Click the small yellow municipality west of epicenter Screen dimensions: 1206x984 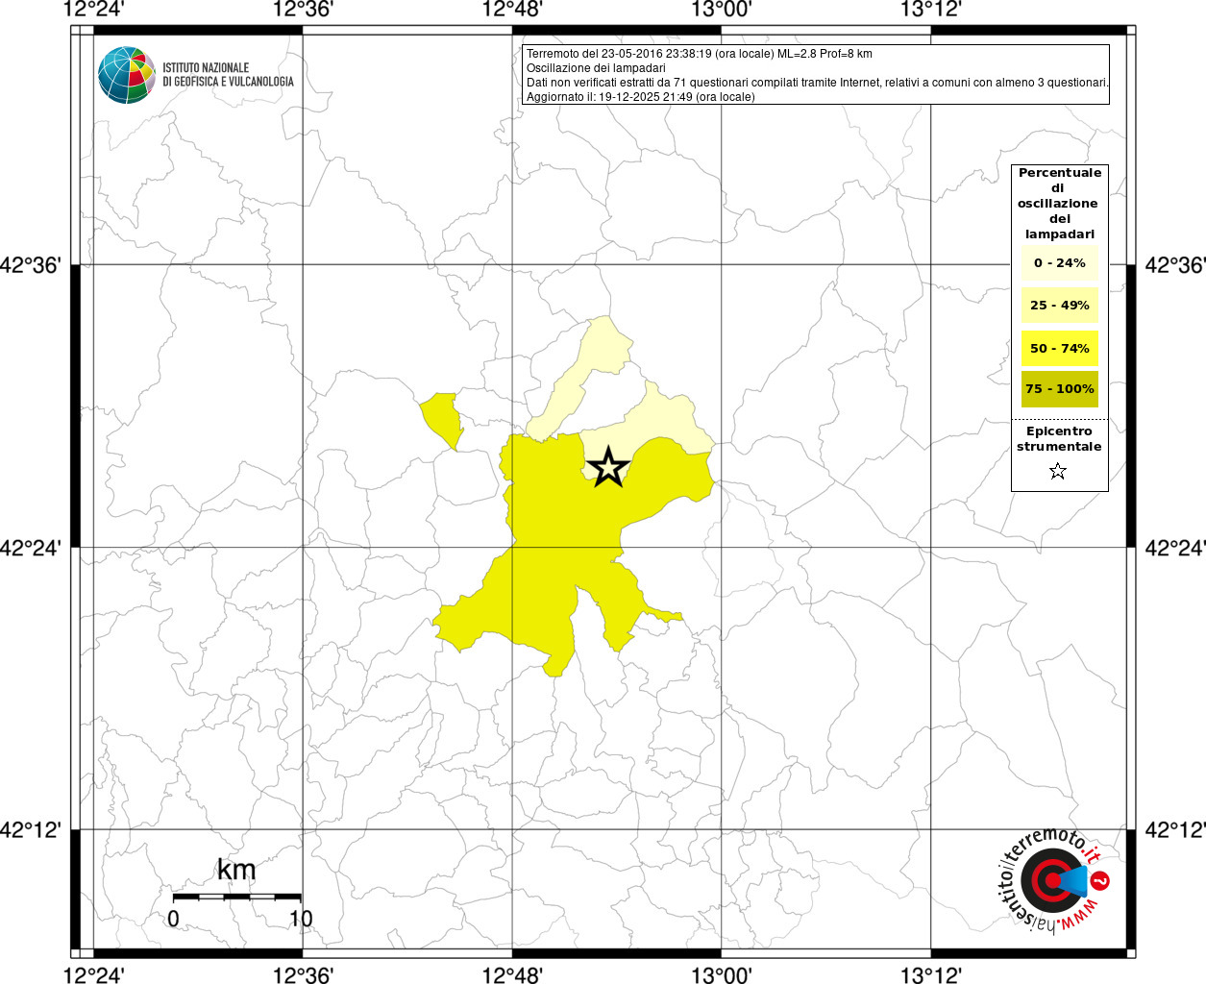coord(443,419)
